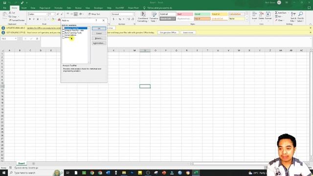Open Conditional Formatting menu
This screenshot has height=176, width=313.
tap(143, 17)
